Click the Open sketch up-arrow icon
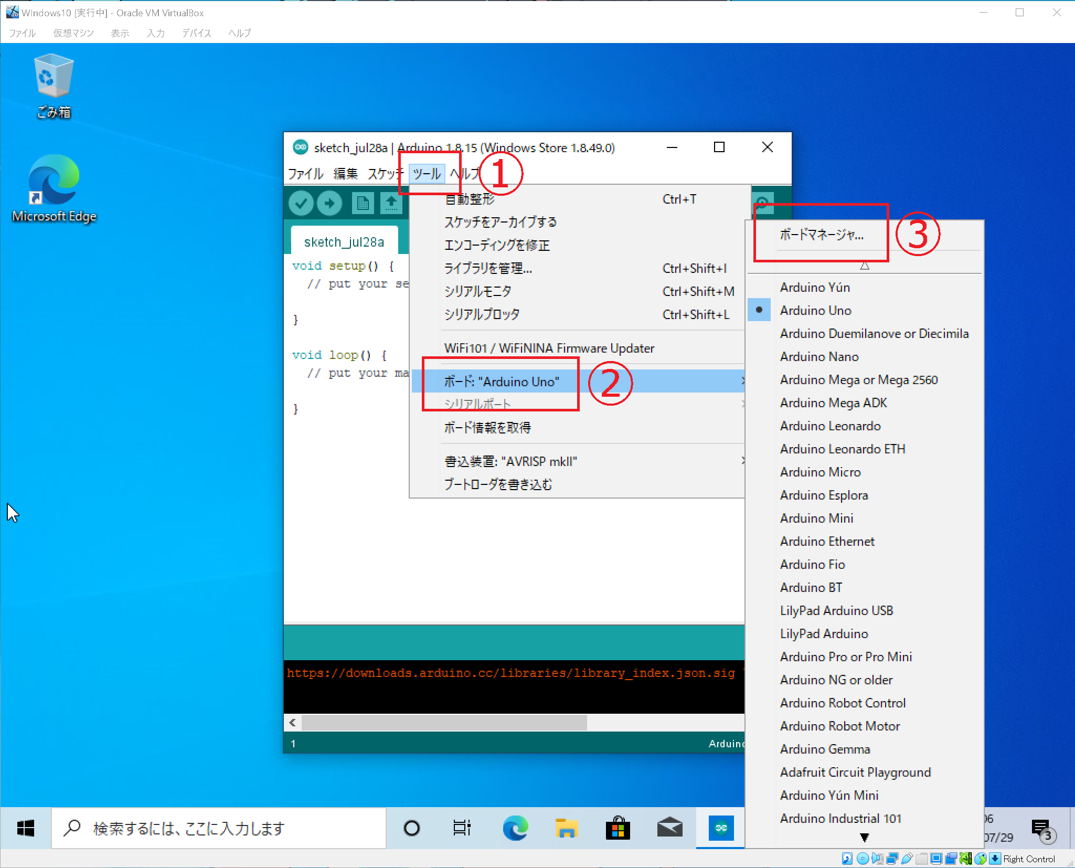This screenshot has height=868, width=1075. (391, 203)
